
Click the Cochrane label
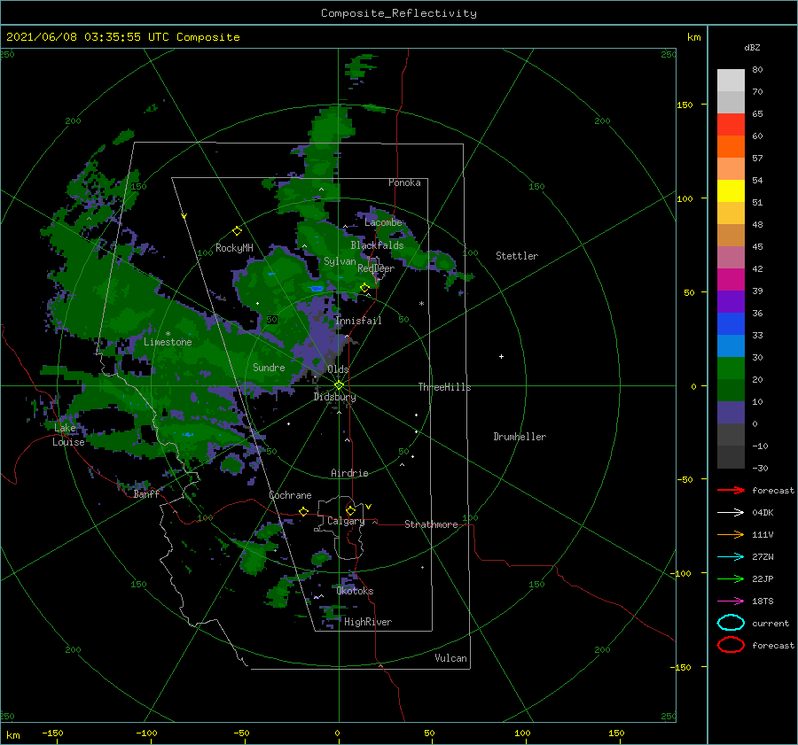(x=290, y=495)
